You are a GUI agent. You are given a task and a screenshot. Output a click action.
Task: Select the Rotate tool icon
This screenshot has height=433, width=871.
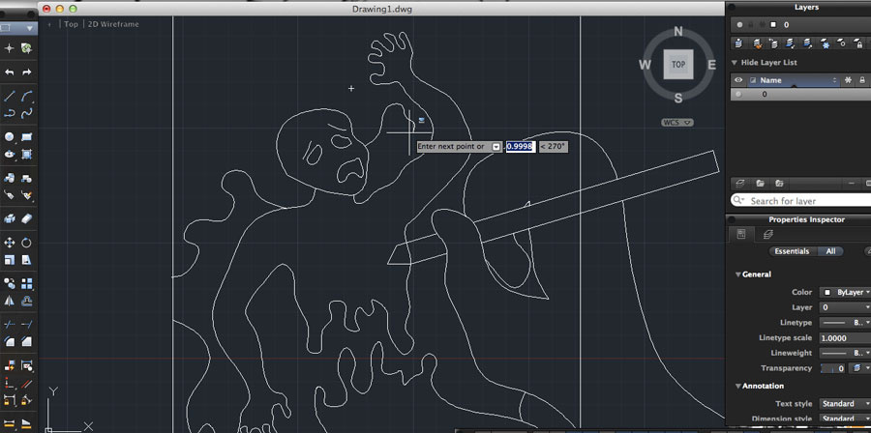click(27, 243)
